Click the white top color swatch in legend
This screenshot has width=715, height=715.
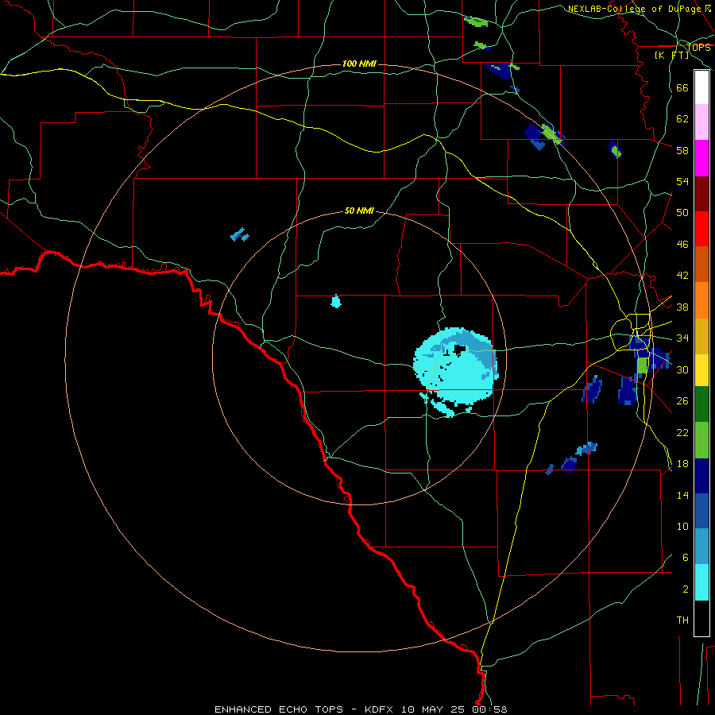(x=701, y=87)
